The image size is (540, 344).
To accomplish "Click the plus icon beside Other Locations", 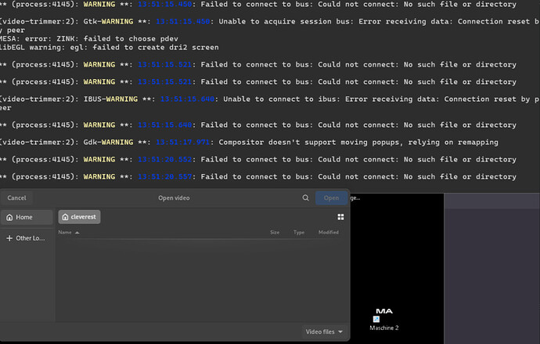I will click(x=9, y=238).
